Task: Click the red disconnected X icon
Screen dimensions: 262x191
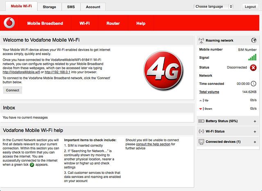Action: [253, 68]
